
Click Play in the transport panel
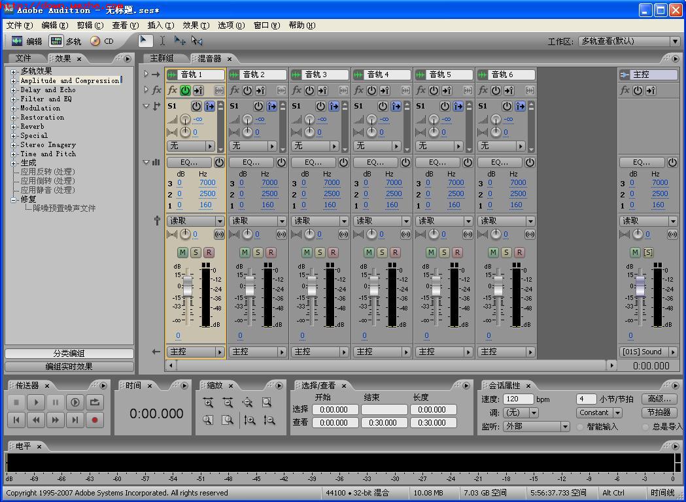pyautogui.click(x=36, y=402)
